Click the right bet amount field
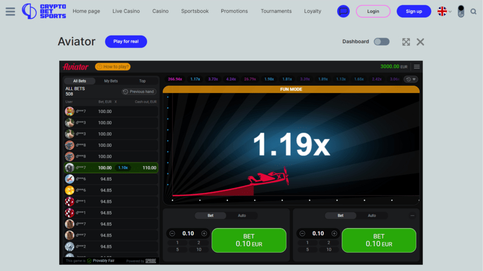 (318, 234)
